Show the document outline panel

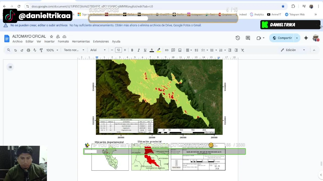point(10,67)
